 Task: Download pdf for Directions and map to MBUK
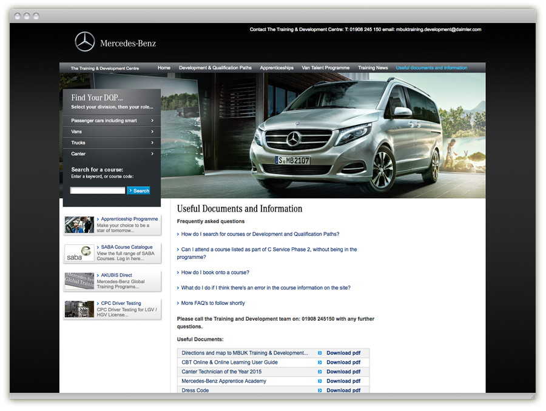point(343,353)
